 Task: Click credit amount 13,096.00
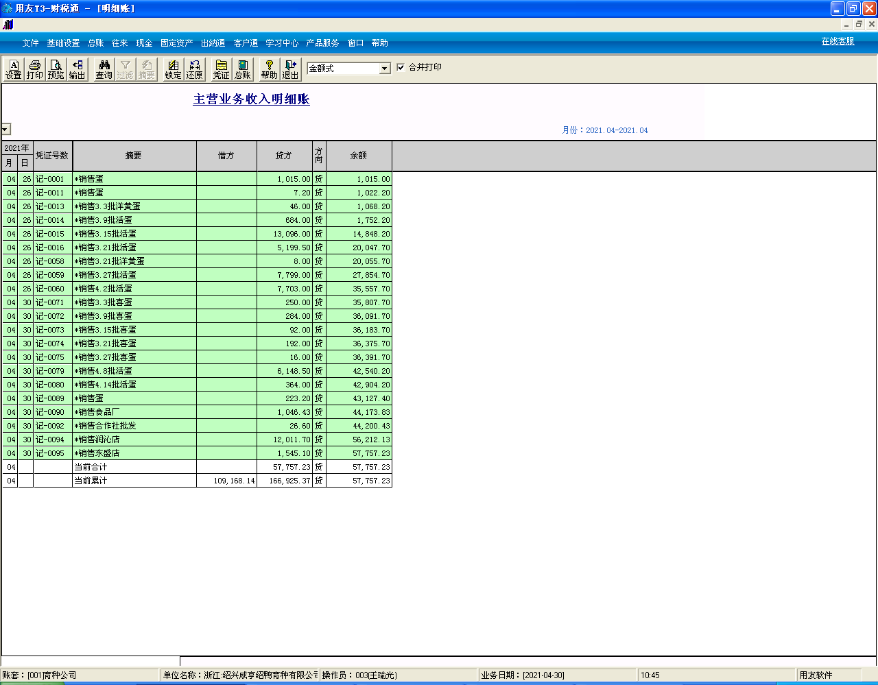[x=284, y=234]
